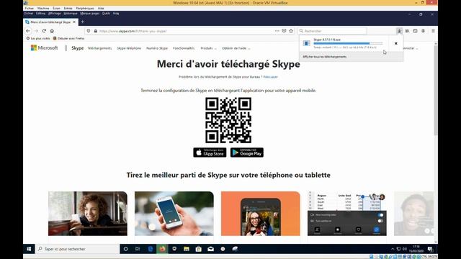The width and height of the screenshot is (461, 259).
Task: Open Skype téléphone navigation link
Action: pyautogui.click(x=129, y=48)
